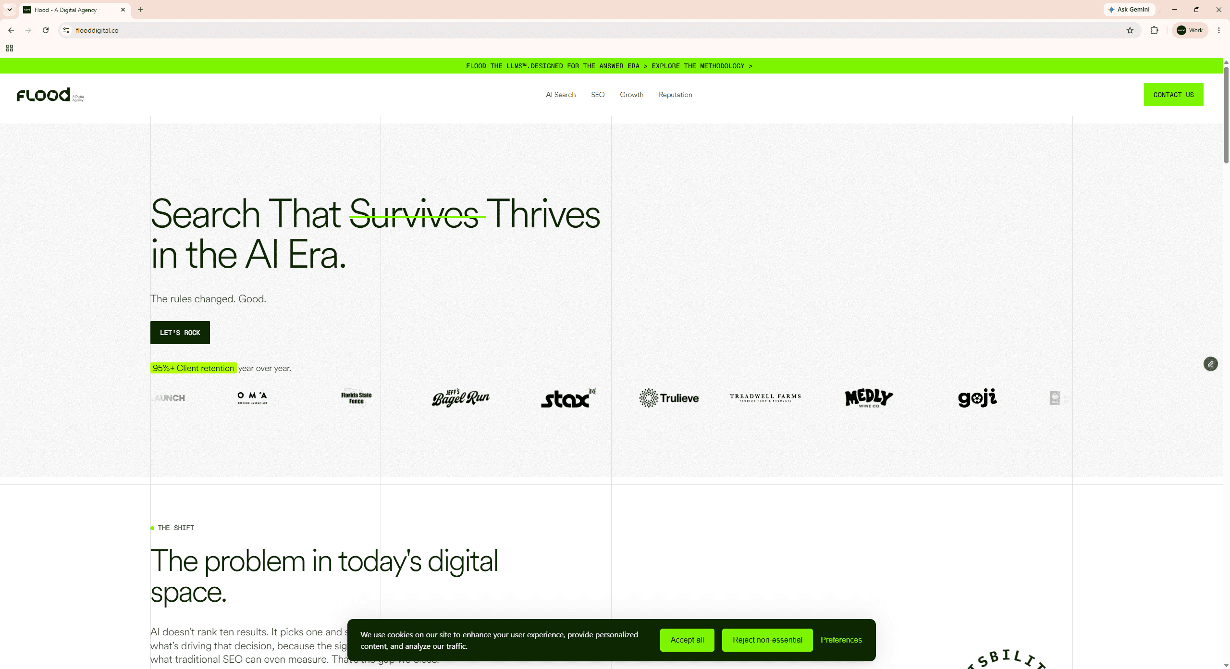Image resolution: width=1230 pixels, height=669 pixels.
Task: Click "The rules changed. Good." text
Action: [208, 299]
